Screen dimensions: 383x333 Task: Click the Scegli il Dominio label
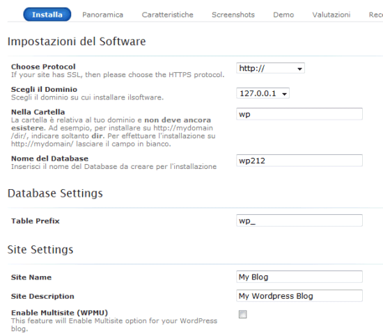[x=44, y=89]
